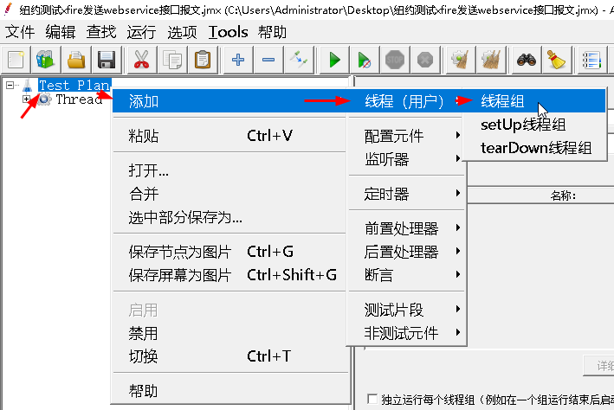Viewport: 614px width, 410px height.
Task: Click the Reset Search yellow brush icon
Action: pyautogui.click(x=557, y=60)
